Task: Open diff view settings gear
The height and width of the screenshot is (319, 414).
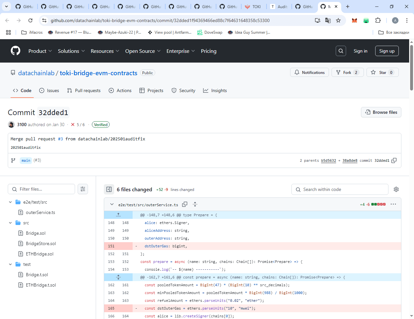Action: 396,189
